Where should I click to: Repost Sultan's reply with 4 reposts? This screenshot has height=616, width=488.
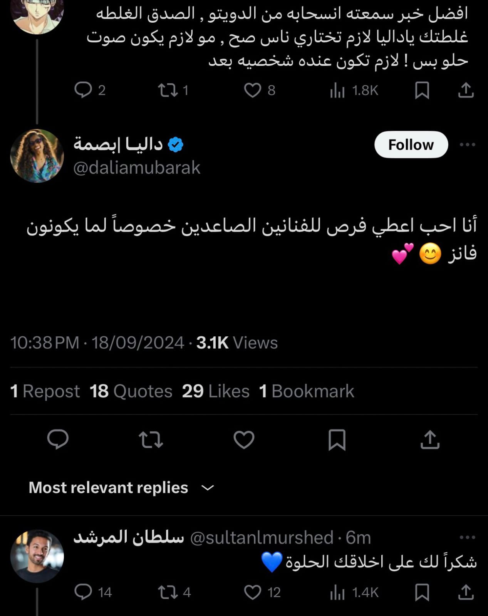click(x=168, y=592)
